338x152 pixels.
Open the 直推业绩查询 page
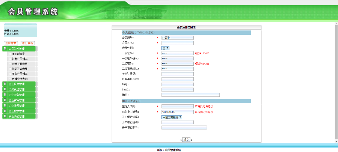(x=20, y=79)
